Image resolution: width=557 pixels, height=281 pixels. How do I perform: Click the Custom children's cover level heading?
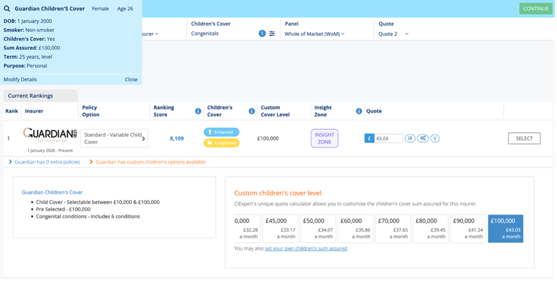(x=278, y=193)
